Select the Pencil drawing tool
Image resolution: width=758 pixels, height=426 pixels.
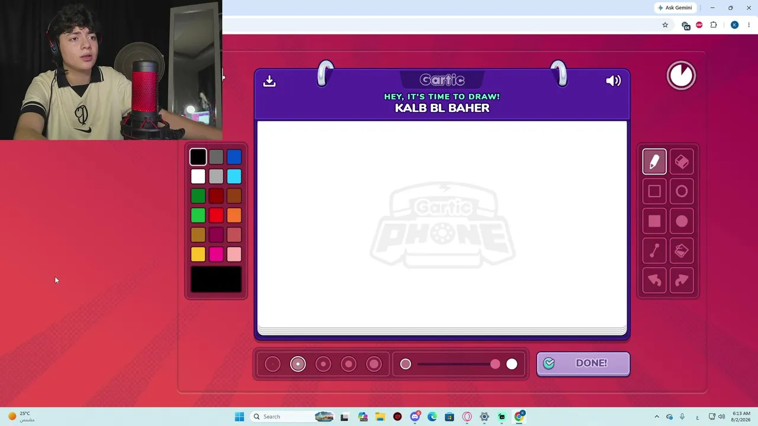point(654,162)
